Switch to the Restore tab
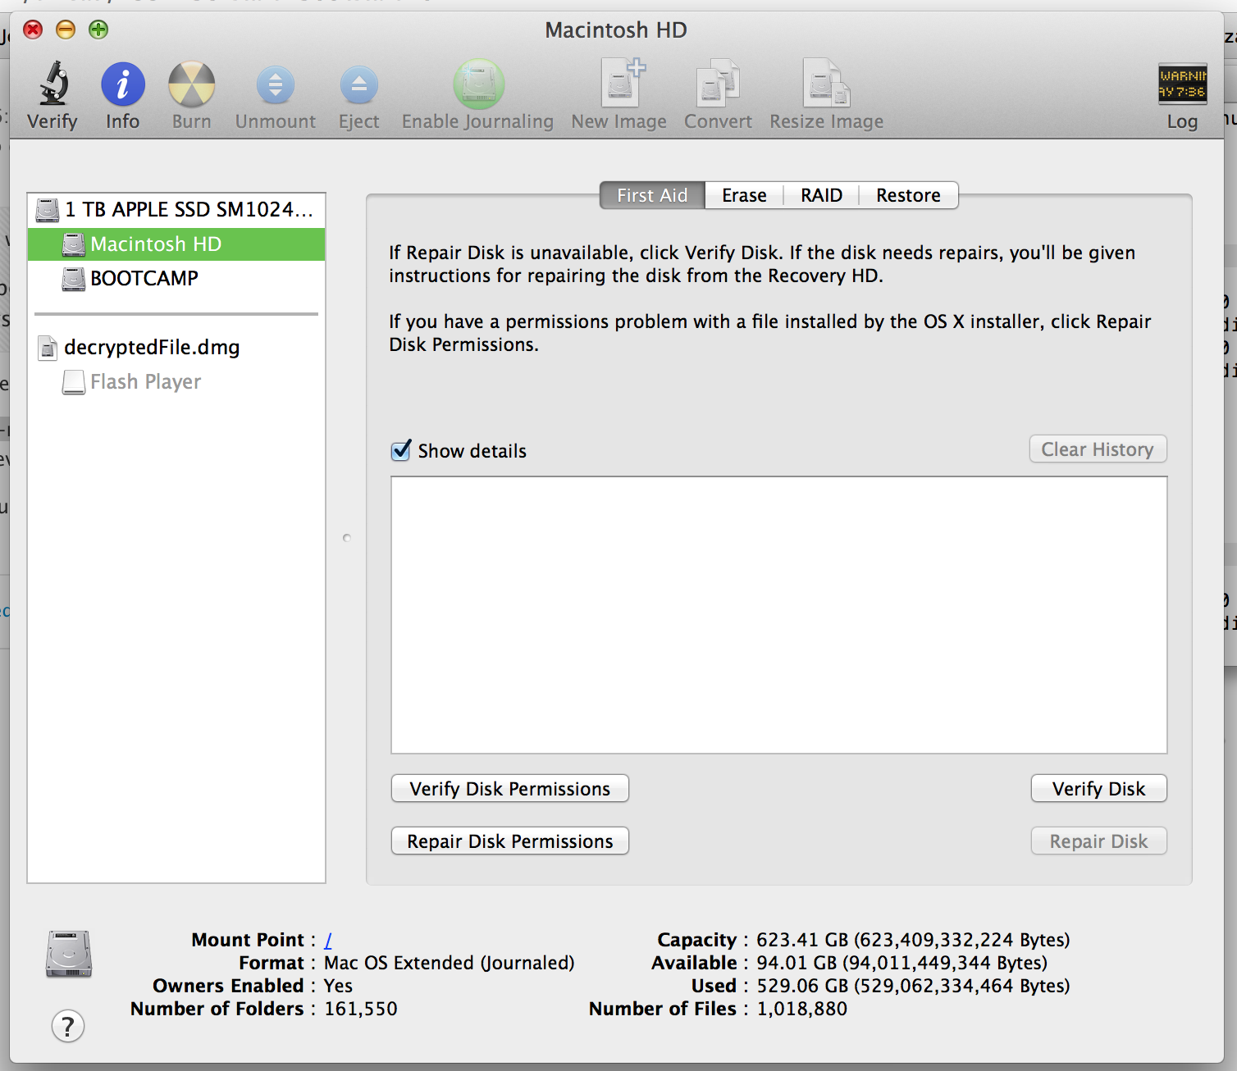The width and height of the screenshot is (1237, 1071). point(908,195)
